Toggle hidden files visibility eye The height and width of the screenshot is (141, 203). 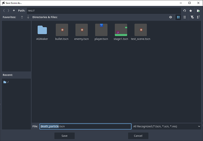pyautogui.click(x=171, y=17)
